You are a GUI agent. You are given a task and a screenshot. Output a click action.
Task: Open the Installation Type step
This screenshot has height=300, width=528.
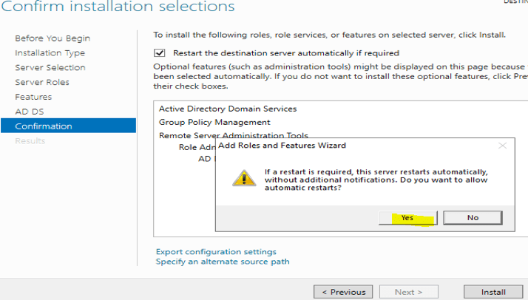click(x=50, y=52)
